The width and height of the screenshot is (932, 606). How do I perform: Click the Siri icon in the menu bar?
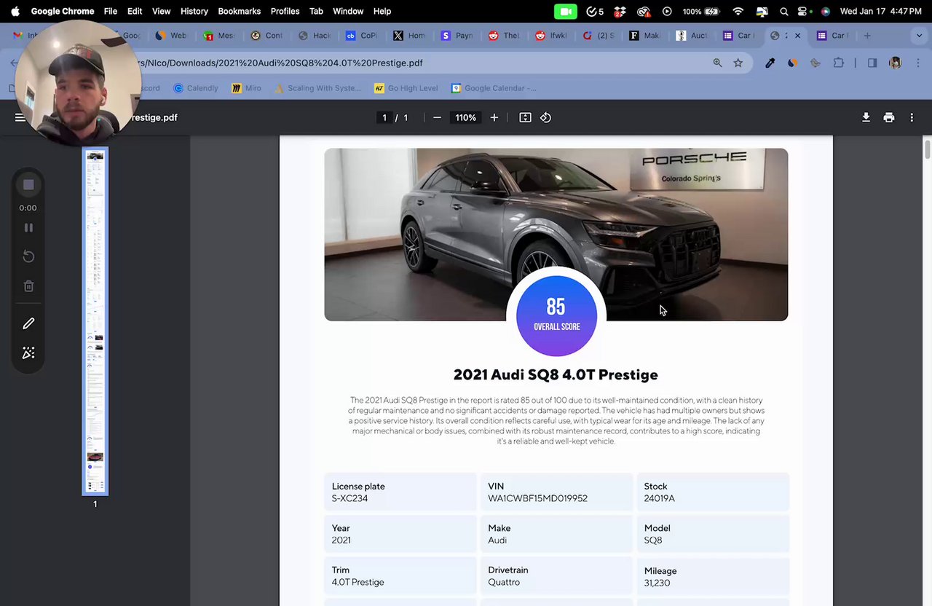(825, 11)
